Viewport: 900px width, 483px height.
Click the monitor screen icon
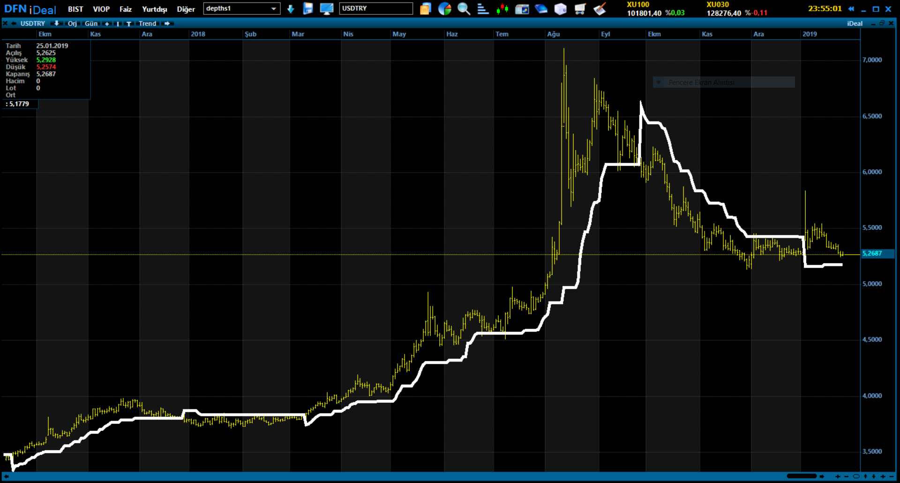(x=326, y=9)
